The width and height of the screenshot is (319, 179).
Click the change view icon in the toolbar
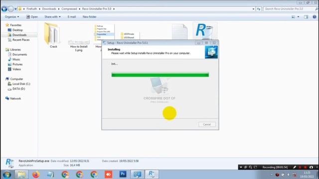pos(294,17)
